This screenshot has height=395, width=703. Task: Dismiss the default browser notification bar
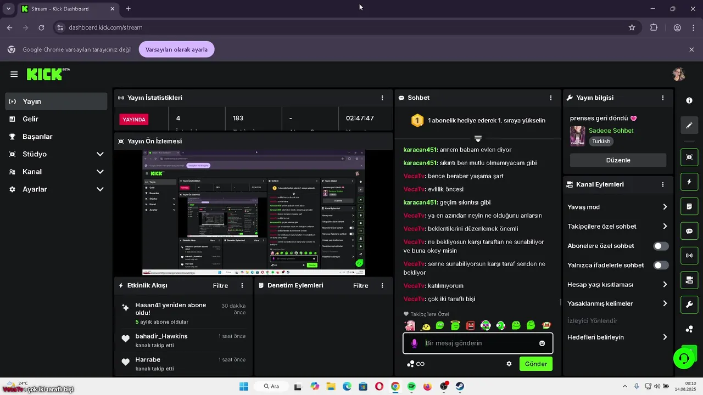691,49
